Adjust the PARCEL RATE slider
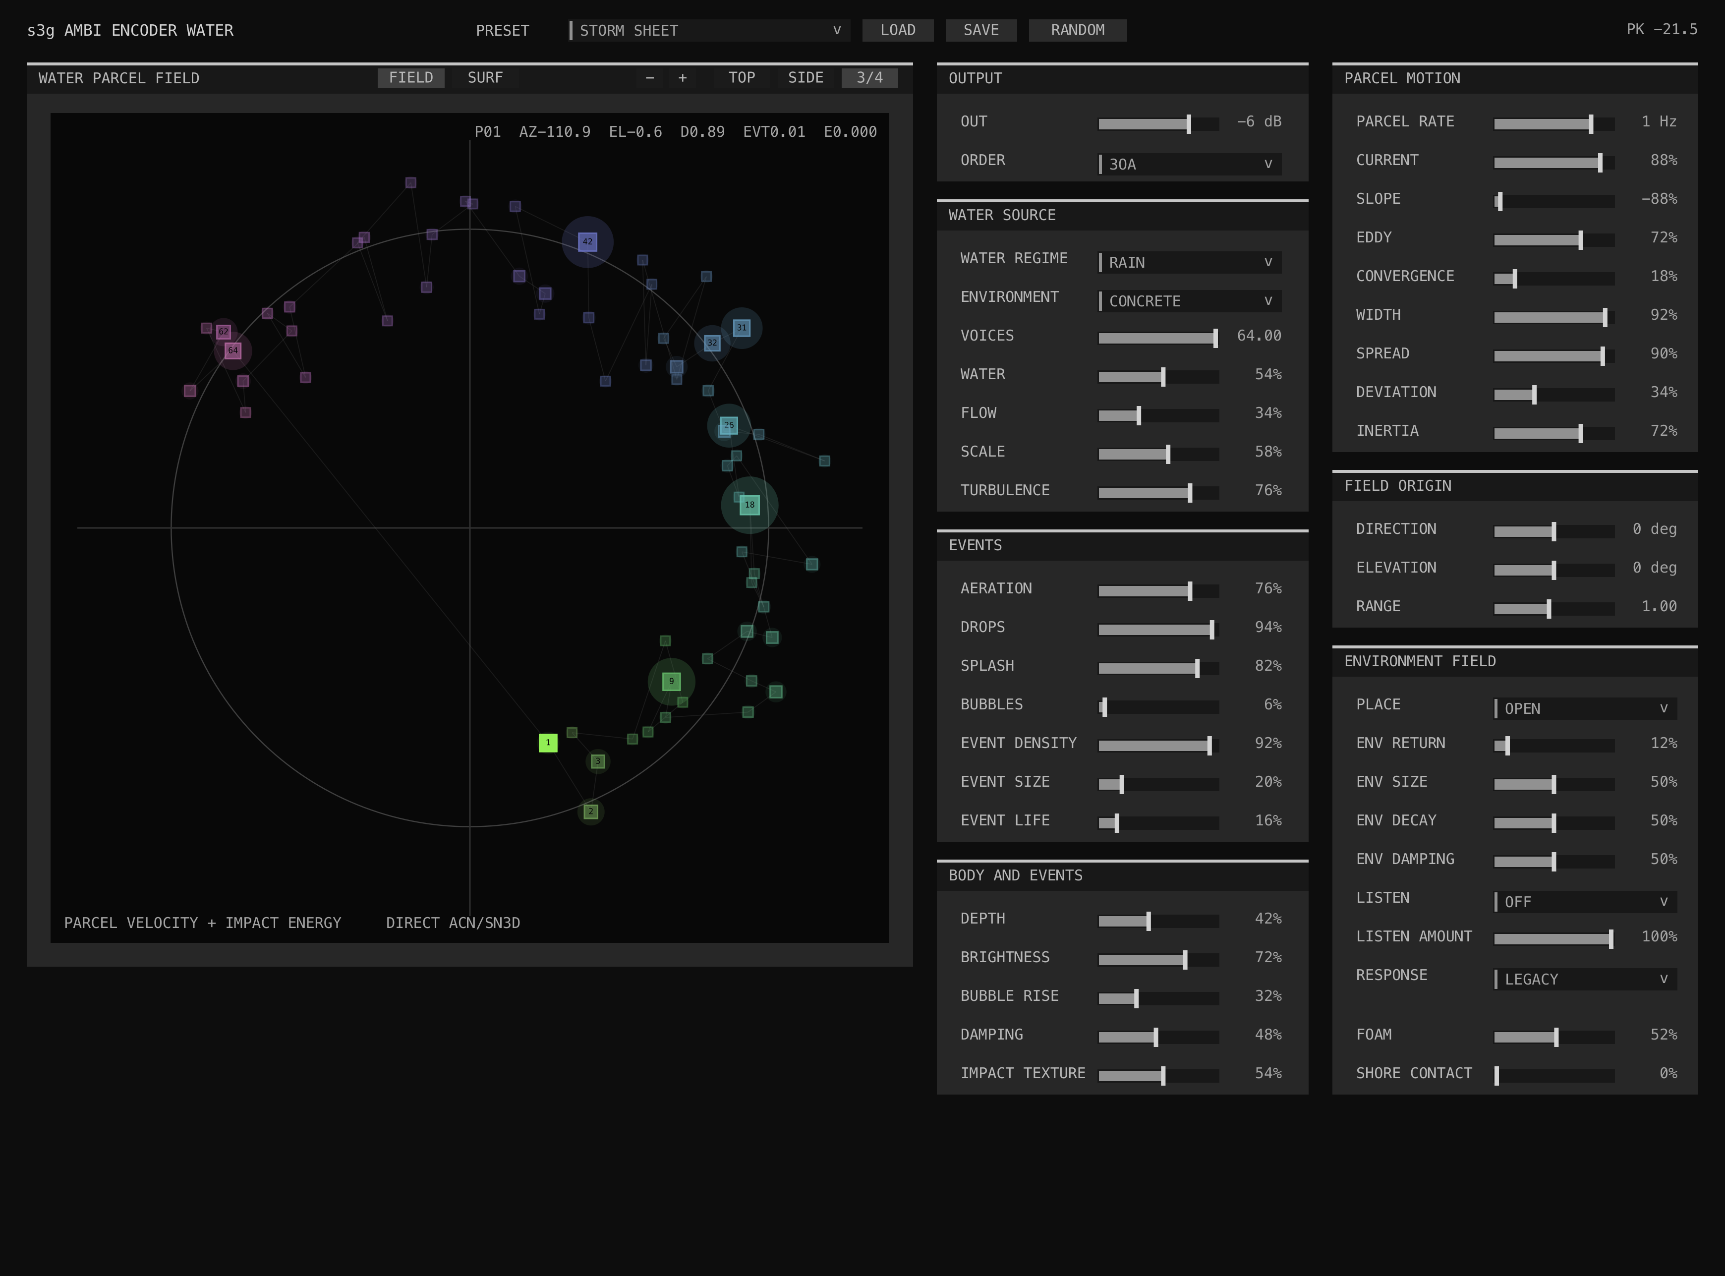The width and height of the screenshot is (1725, 1276). 1554,123
